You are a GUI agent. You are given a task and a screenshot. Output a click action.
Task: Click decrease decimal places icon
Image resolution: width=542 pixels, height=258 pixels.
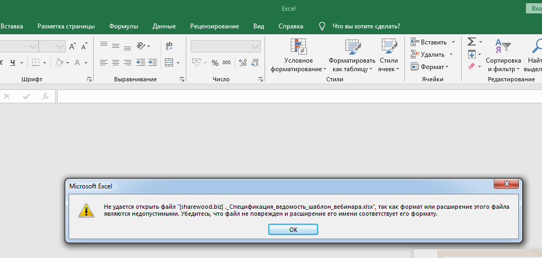254,63
